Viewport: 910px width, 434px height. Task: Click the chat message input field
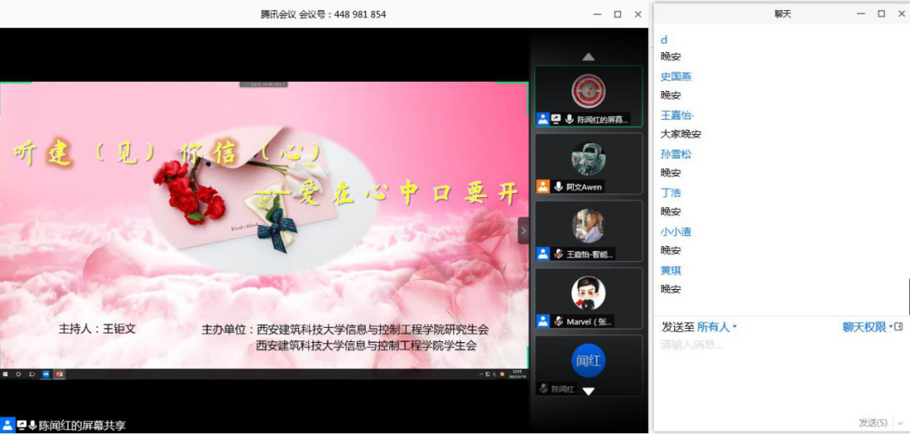[775, 371]
